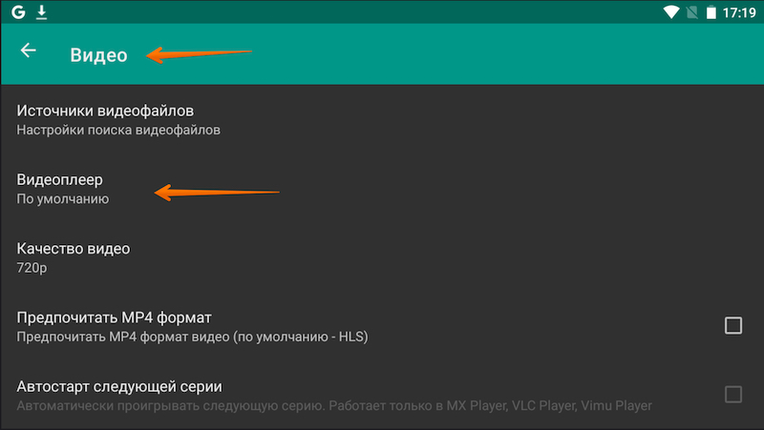Click the download notification icon

pos(42,13)
